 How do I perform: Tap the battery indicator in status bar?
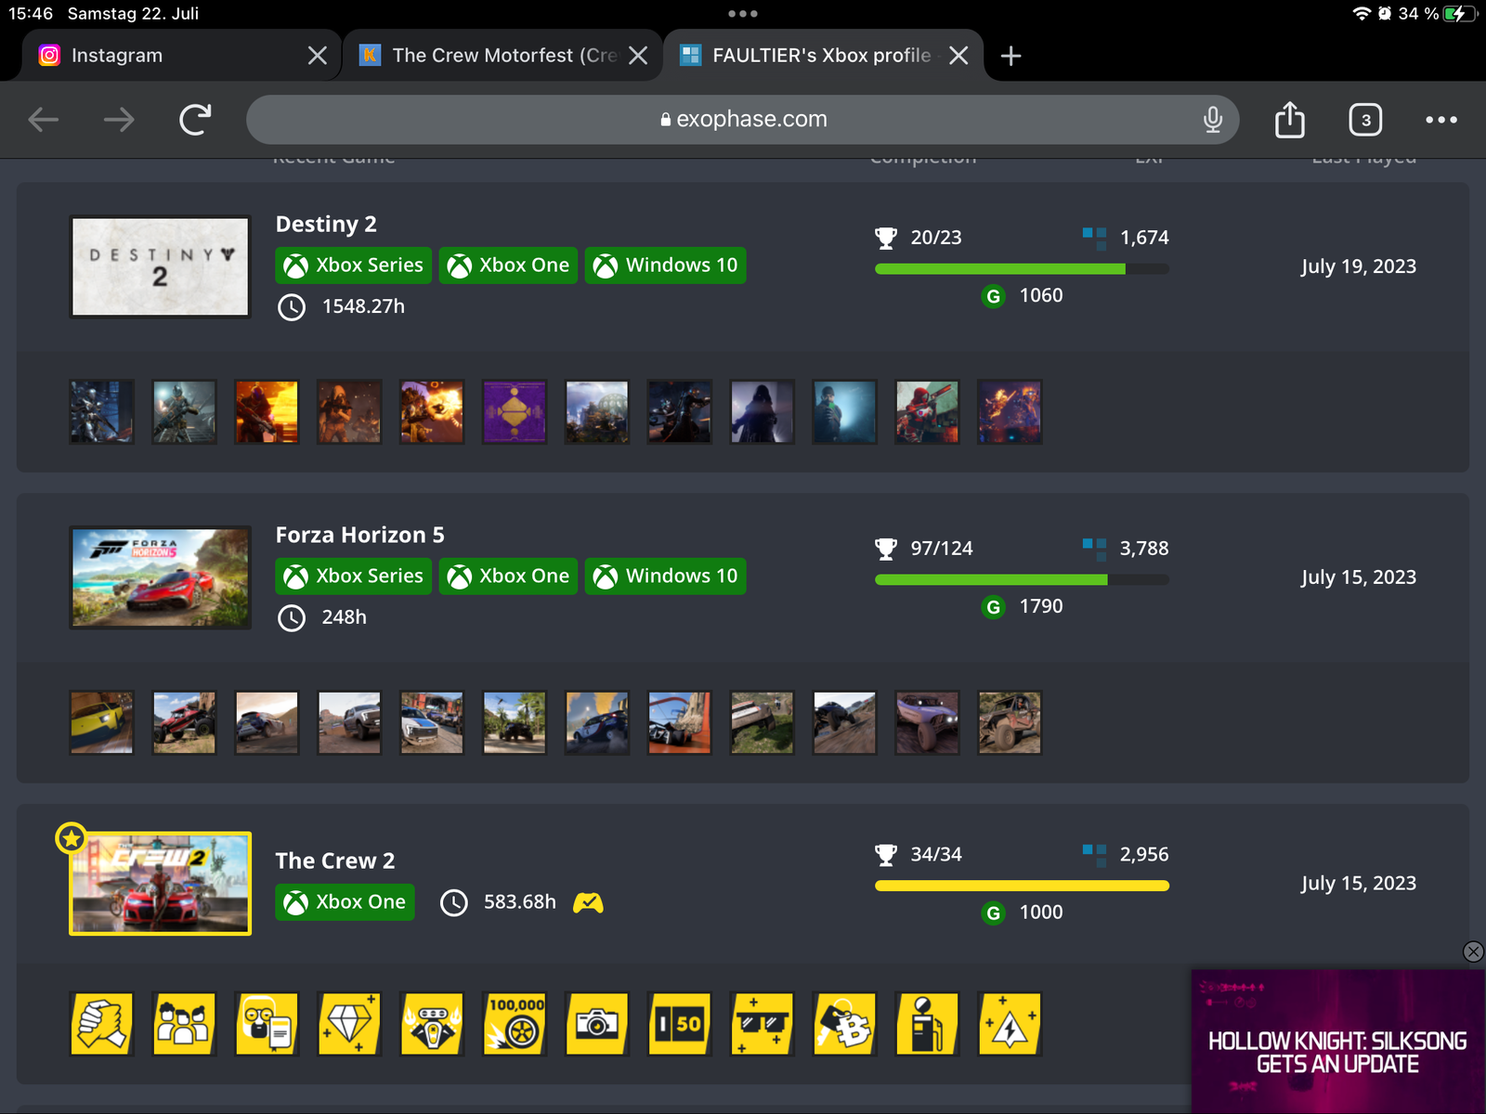pyautogui.click(x=1460, y=14)
